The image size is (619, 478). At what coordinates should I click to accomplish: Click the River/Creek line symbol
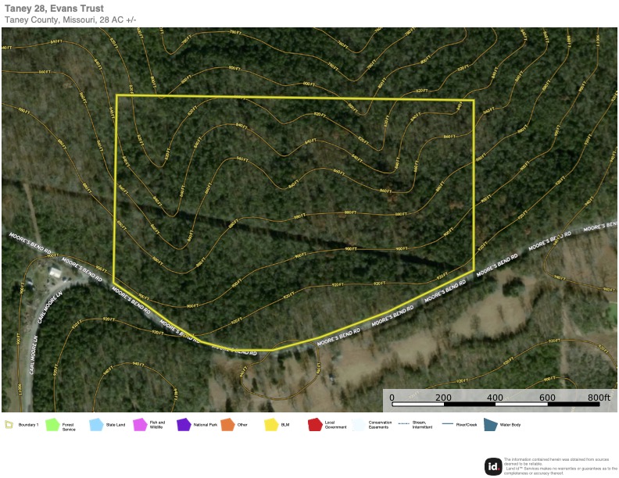click(447, 424)
